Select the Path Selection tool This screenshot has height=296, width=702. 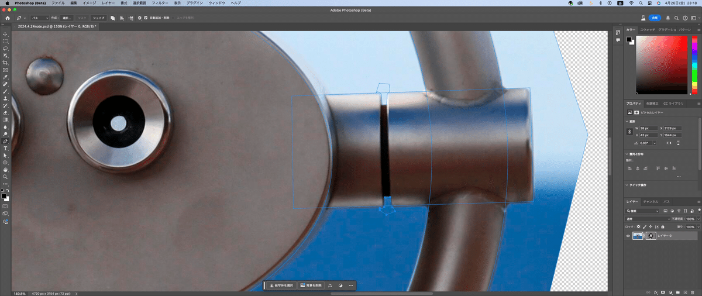[x=5, y=155]
